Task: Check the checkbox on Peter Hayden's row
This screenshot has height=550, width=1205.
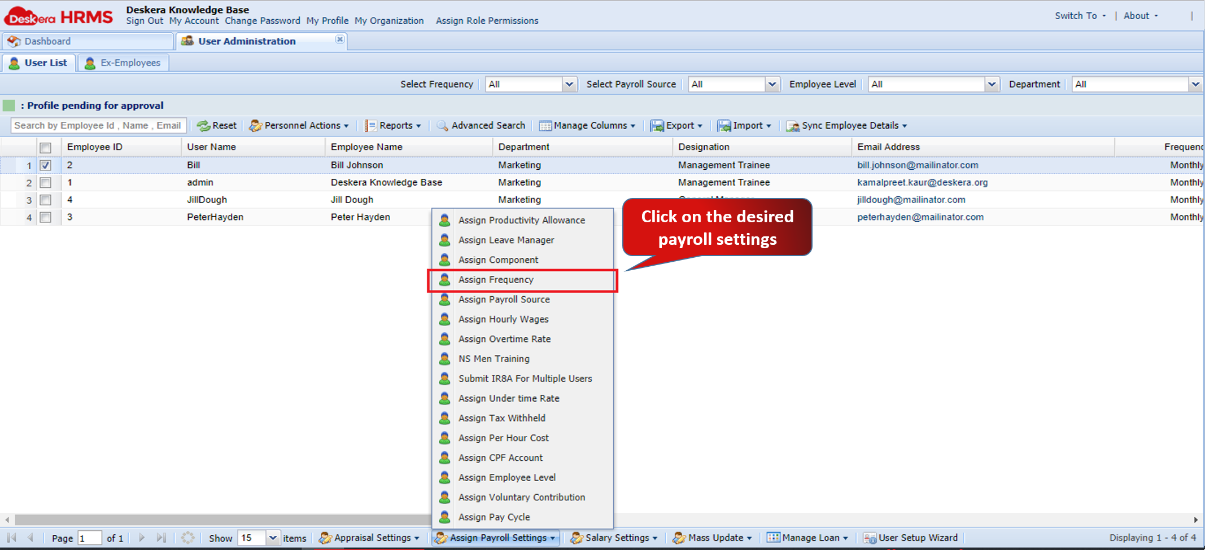Action: [x=45, y=217]
